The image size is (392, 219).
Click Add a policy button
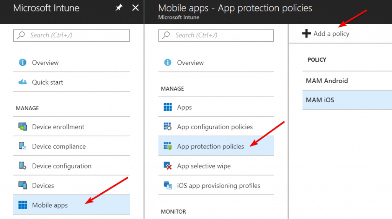pos(326,34)
